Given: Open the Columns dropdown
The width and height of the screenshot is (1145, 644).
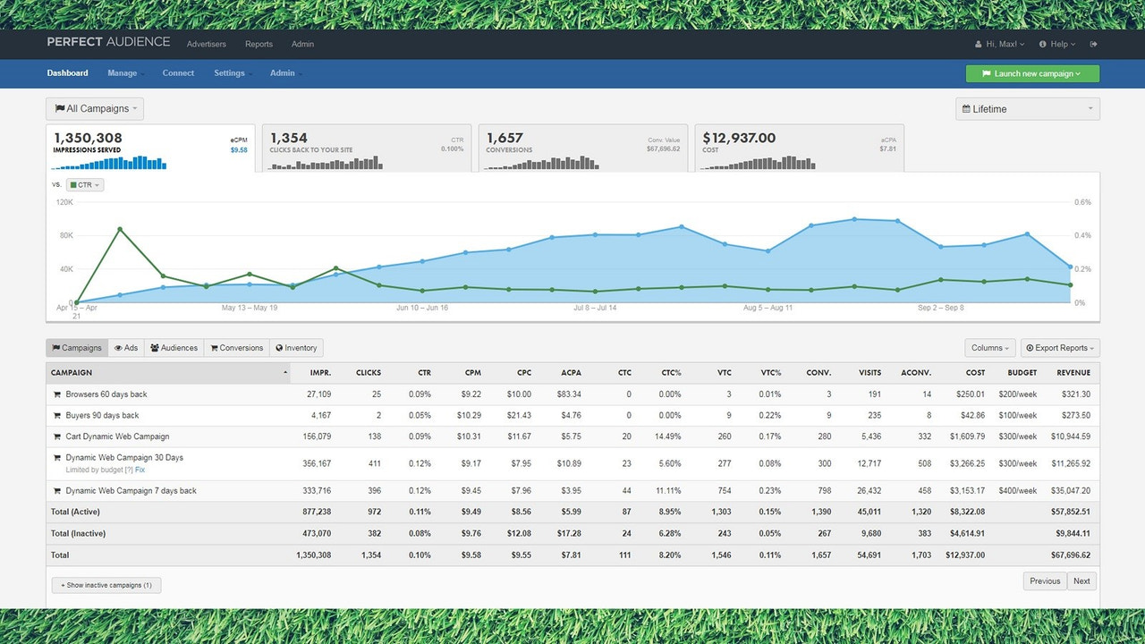Looking at the screenshot, I should (x=989, y=348).
